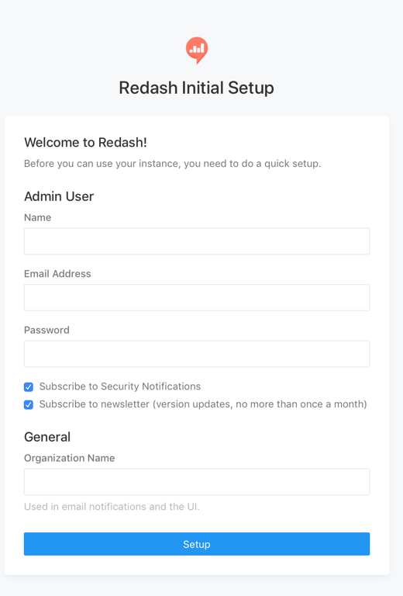Screen dimensions: 403x596
Task: Click the 'General' section heading
Action: (47, 437)
